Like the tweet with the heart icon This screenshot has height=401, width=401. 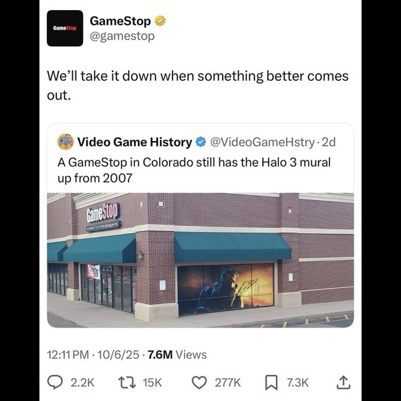point(199,382)
